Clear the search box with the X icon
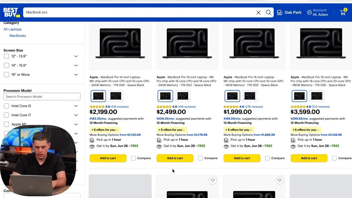Screen dimensions: 352x198 click(x=258, y=12)
